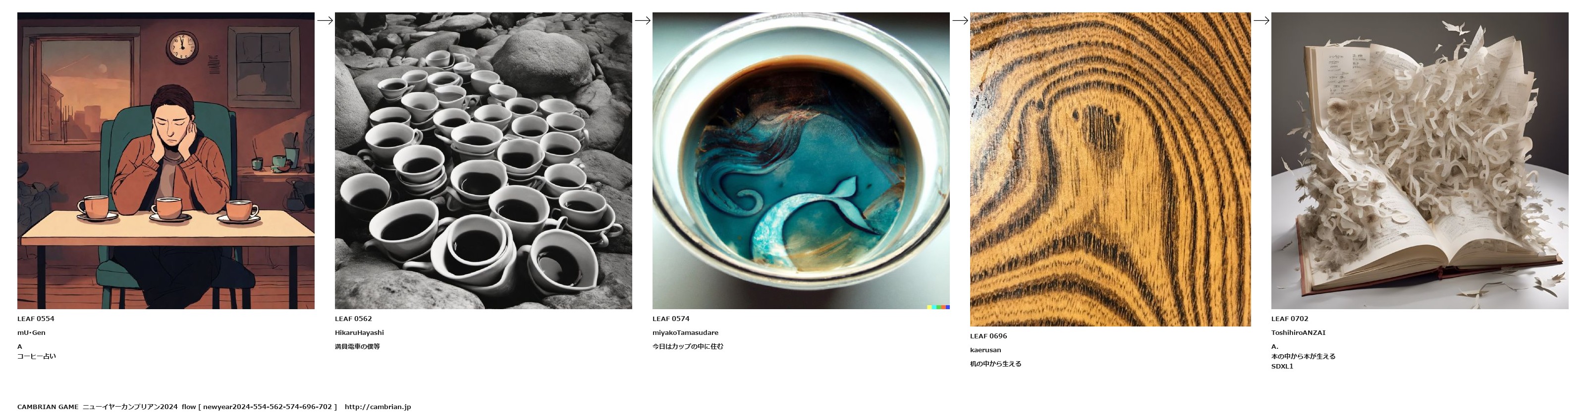Open the whale in a cup image
This screenshot has width=1586, height=419.
click(x=801, y=160)
